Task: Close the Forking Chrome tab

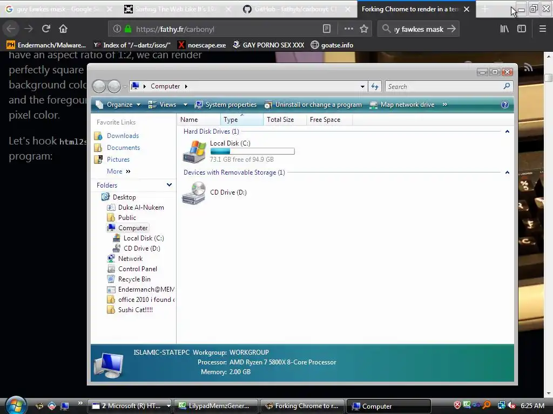Action: click(x=467, y=9)
